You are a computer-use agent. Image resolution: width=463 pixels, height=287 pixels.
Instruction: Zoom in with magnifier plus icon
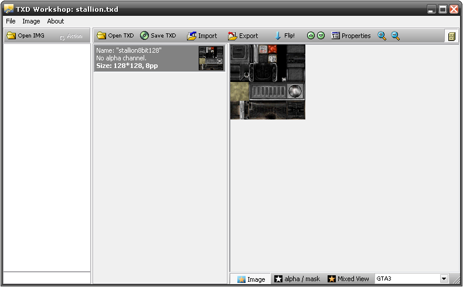click(x=382, y=36)
